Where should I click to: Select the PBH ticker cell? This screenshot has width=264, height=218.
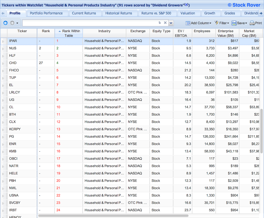[22, 181]
